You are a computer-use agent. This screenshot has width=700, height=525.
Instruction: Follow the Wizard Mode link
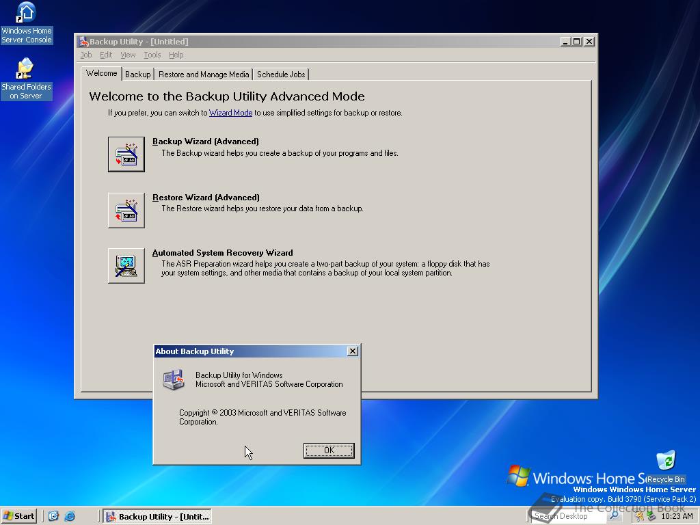pos(231,113)
